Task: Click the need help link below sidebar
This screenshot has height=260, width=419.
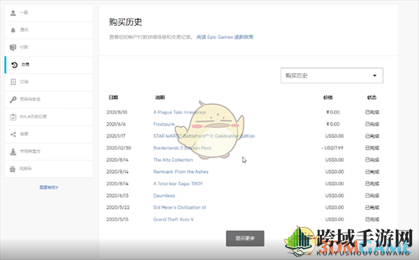Action: coord(49,188)
